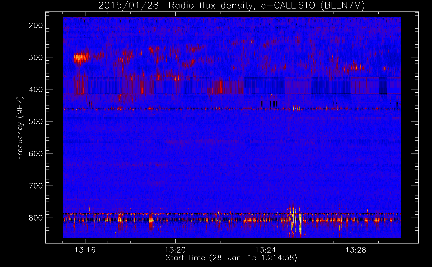Click the 13:24 time tick label

pos(266,250)
